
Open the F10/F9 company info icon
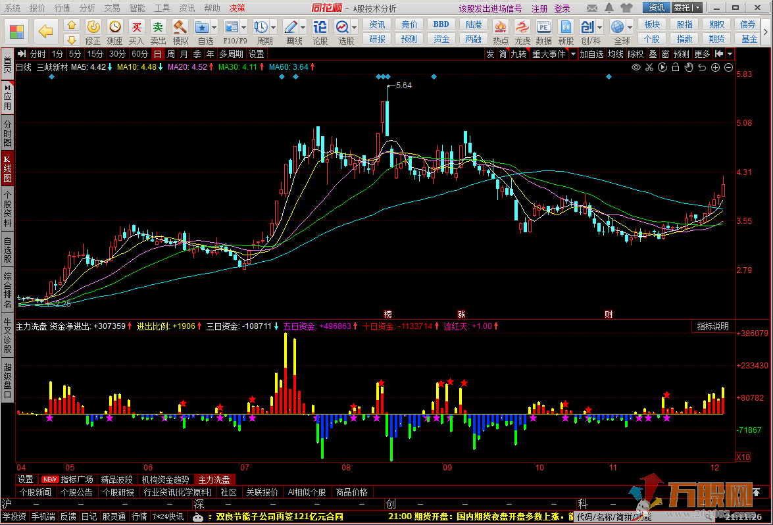point(231,27)
